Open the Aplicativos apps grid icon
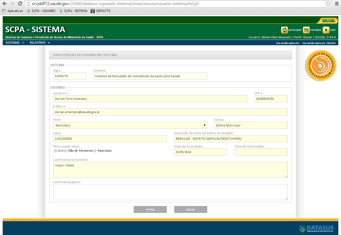Screen dimensions: 341x235 pos(4,11)
